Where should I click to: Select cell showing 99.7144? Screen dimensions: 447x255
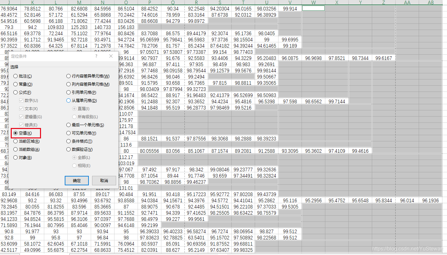pos(337,101)
